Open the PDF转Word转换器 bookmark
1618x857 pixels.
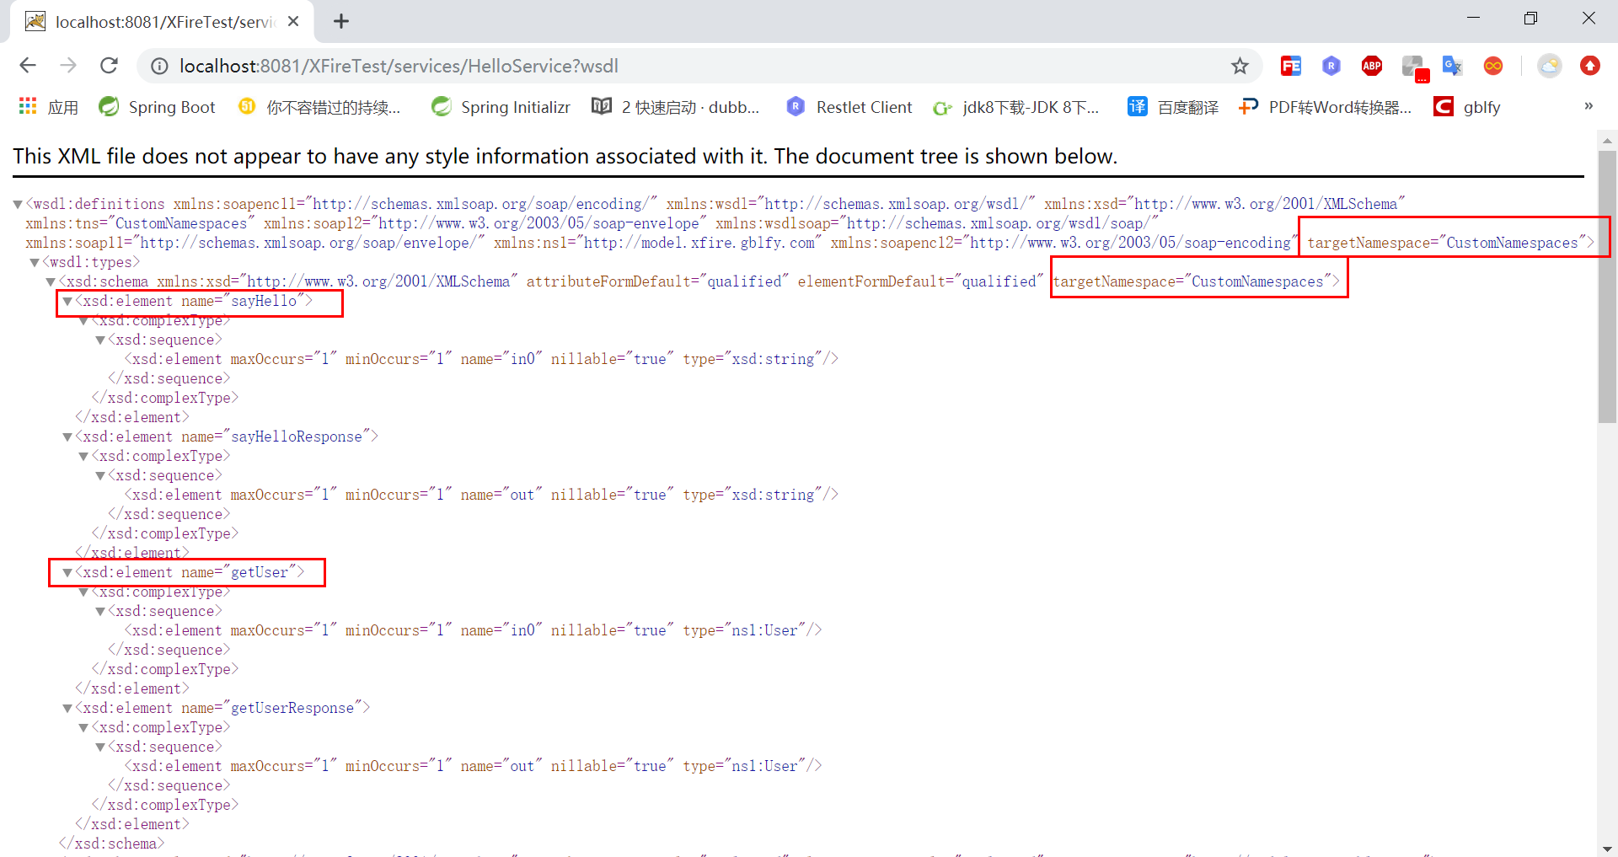pyautogui.click(x=1325, y=107)
